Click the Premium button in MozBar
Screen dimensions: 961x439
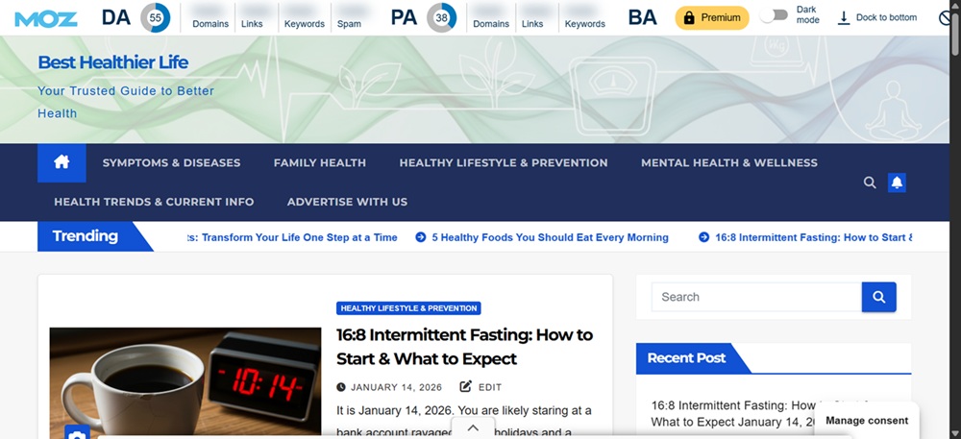point(712,17)
